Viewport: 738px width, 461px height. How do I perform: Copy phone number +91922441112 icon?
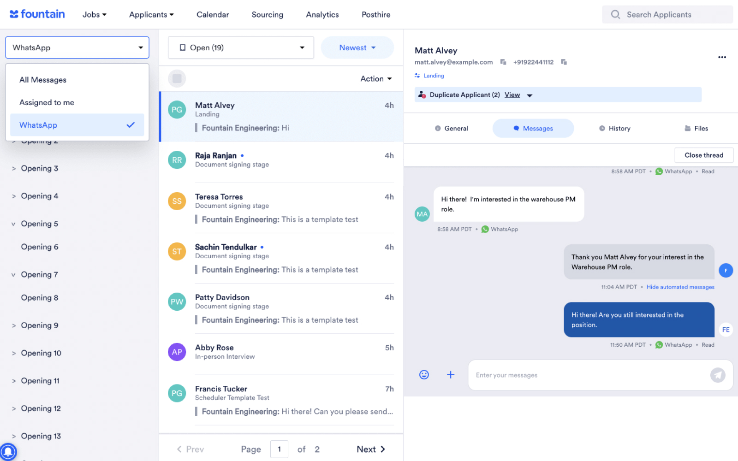tap(564, 62)
